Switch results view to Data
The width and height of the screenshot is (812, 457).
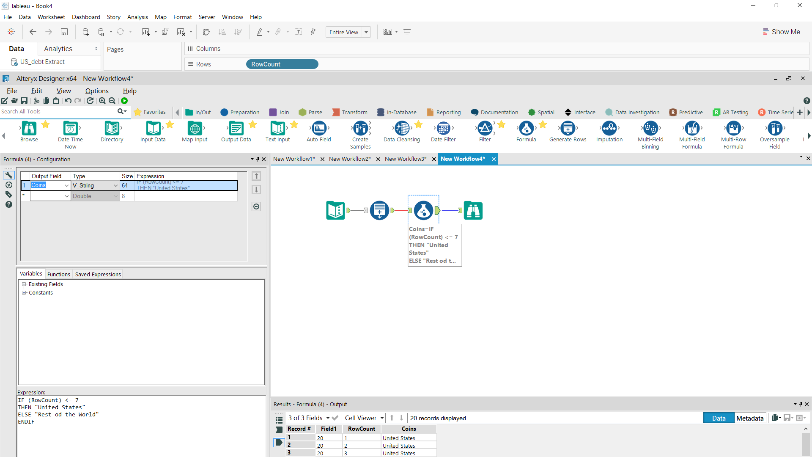pyautogui.click(x=719, y=418)
